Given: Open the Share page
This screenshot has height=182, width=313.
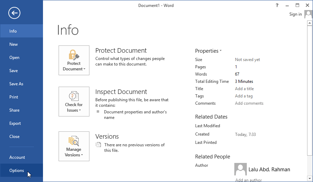Looking at the screenshot, I should pos(21,110).
